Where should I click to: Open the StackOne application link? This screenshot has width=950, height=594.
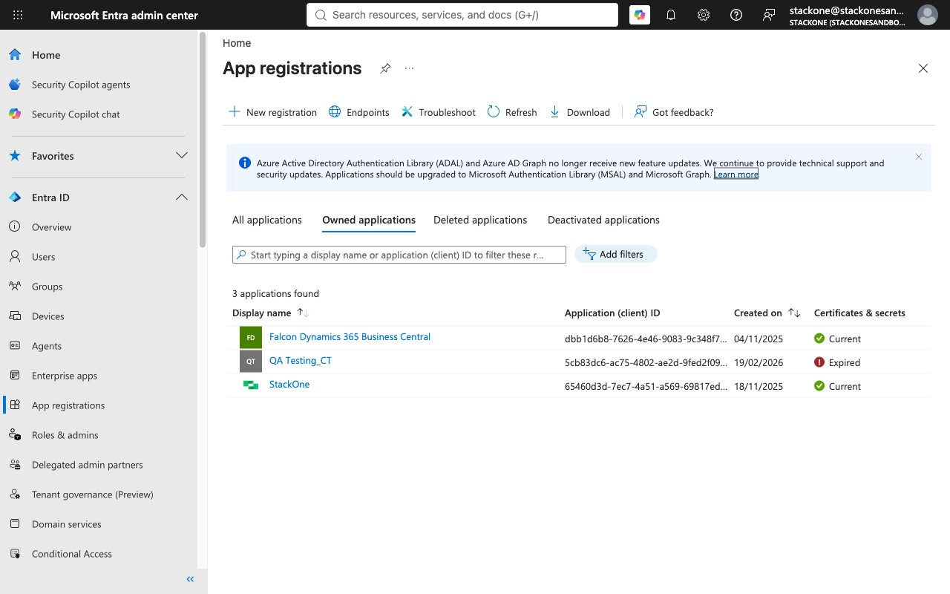(x=289, y=385)
